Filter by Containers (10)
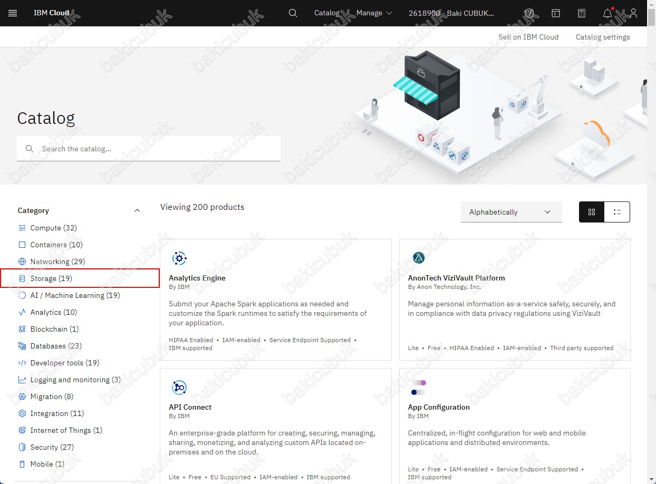 tap(56, 245)
